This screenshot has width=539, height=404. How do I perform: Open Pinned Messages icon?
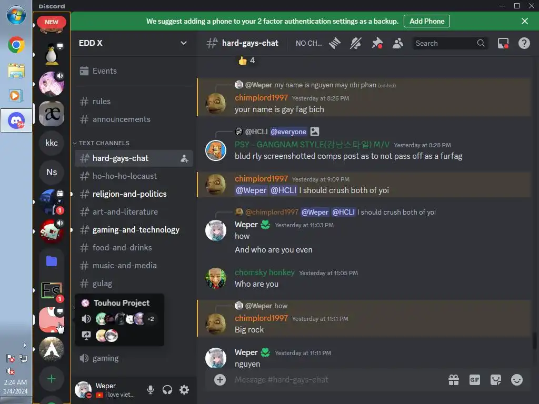point(377,43)
